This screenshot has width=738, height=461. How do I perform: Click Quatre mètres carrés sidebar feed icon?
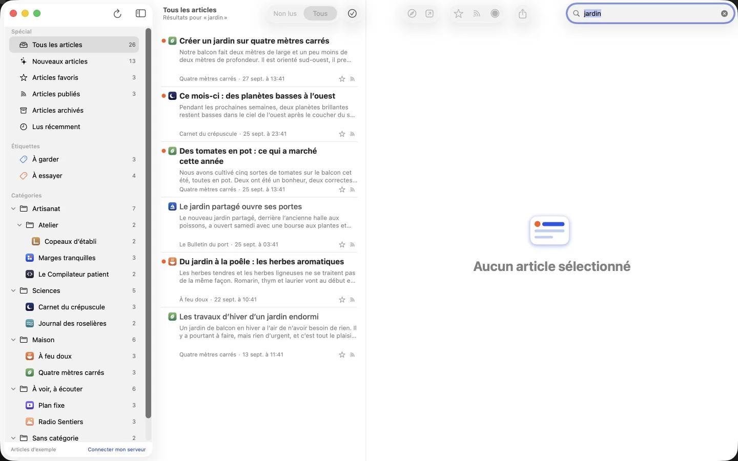tap(30, 372)
